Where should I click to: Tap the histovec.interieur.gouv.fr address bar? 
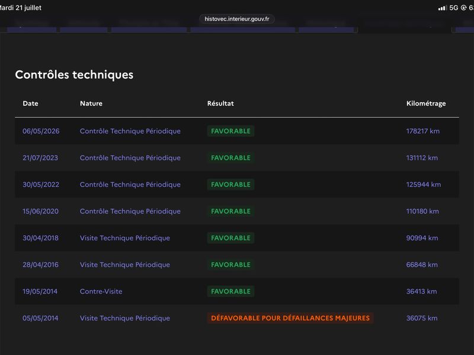236,19
